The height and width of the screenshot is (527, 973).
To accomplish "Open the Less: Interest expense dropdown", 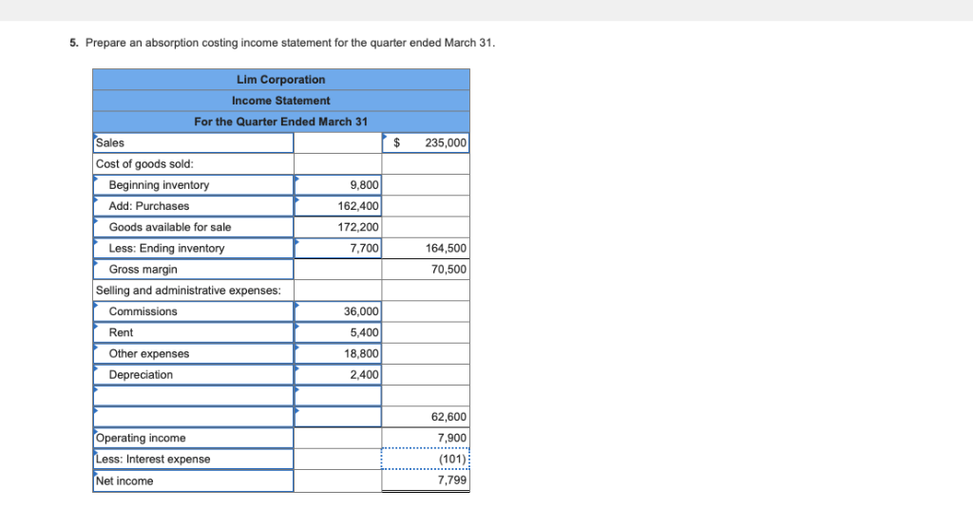I will (194, 459).
